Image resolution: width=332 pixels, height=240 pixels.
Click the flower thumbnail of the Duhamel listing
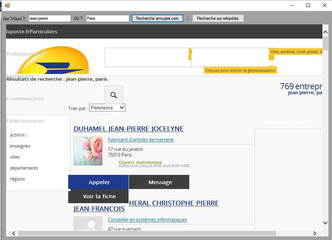click(88, 151)
